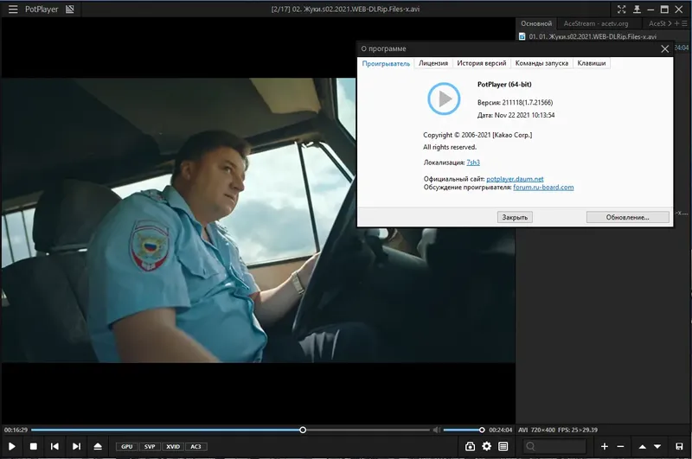This screenshot has width=692, height=459.
Task: Stop playback with the Stop button
Action: tap(33, 447)
